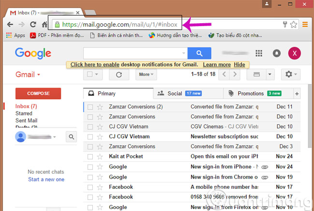The image size is (314, 211).
Task: Open the 0168 340 9608 removed email
Action: click(192, 197)
